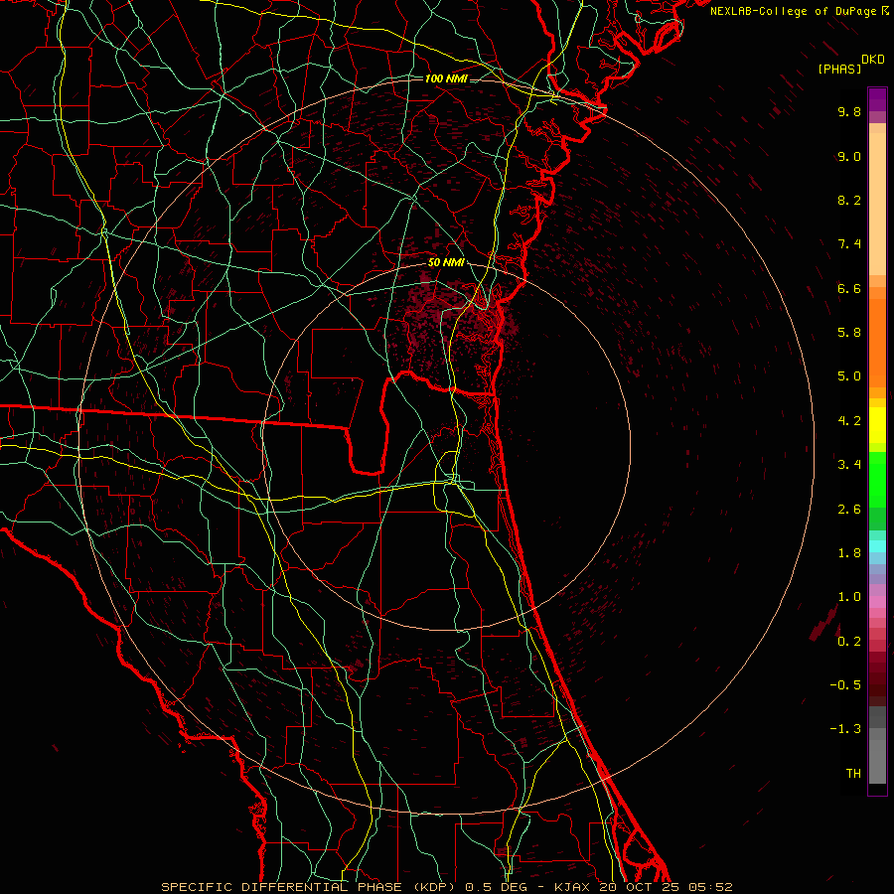The image size is (894, 894).
Task: Pick the bright green color bar segment
Action: [x=877, y=479]
